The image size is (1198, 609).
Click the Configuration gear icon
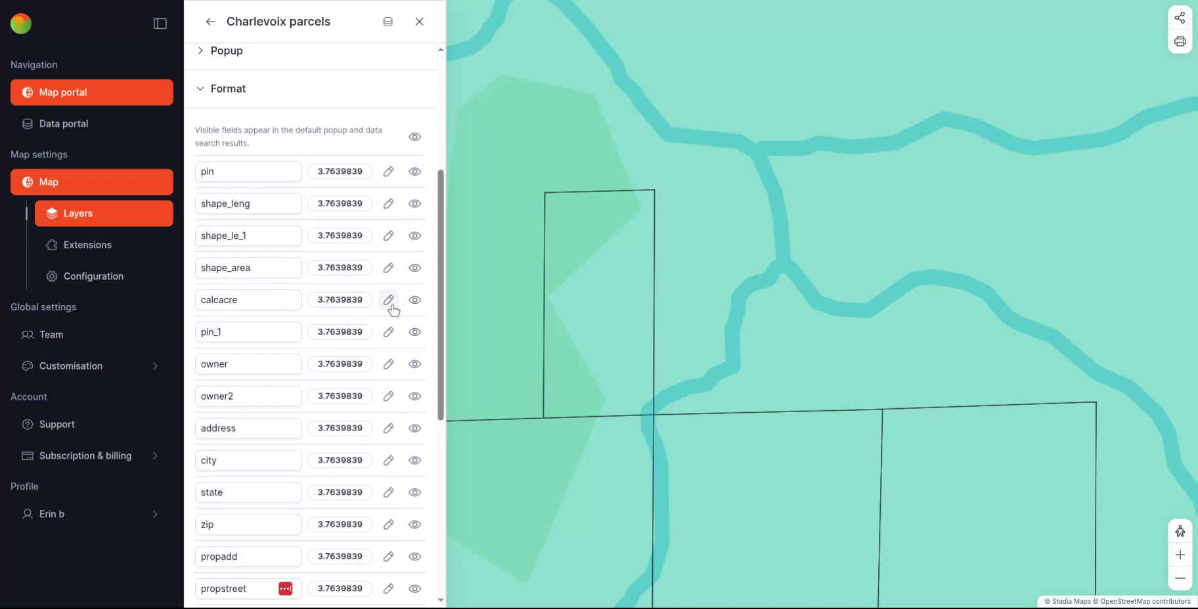click(x=51, y=276)
